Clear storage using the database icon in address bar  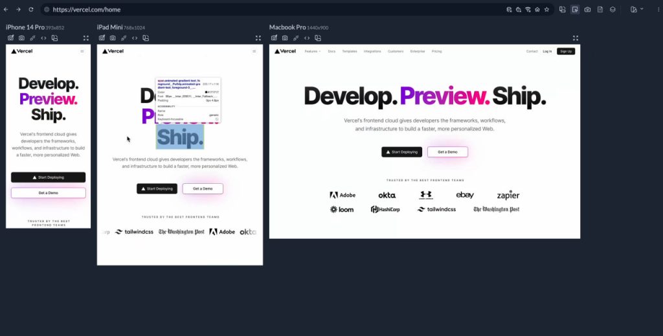pyautogui.click(x=509, y=9)
